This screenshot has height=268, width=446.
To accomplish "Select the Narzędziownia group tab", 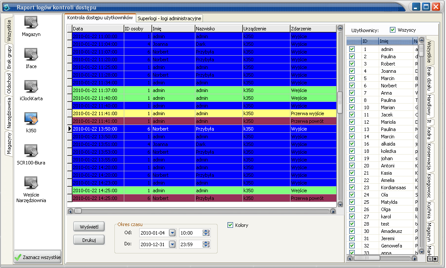I will click(x=9, y=113).
